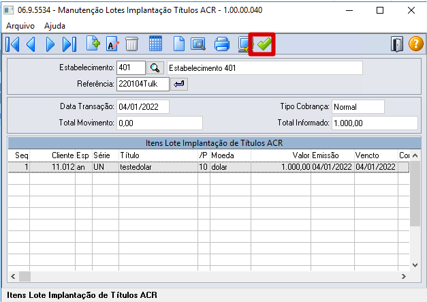Viewport: 427px width, 302px height.
Task: Click Estabelecimento magnifier lookup button
Action: (155, 68)
